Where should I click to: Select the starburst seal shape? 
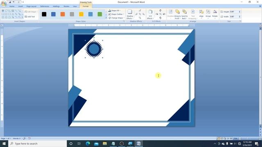pyautogui.click(x=94, y=49)
